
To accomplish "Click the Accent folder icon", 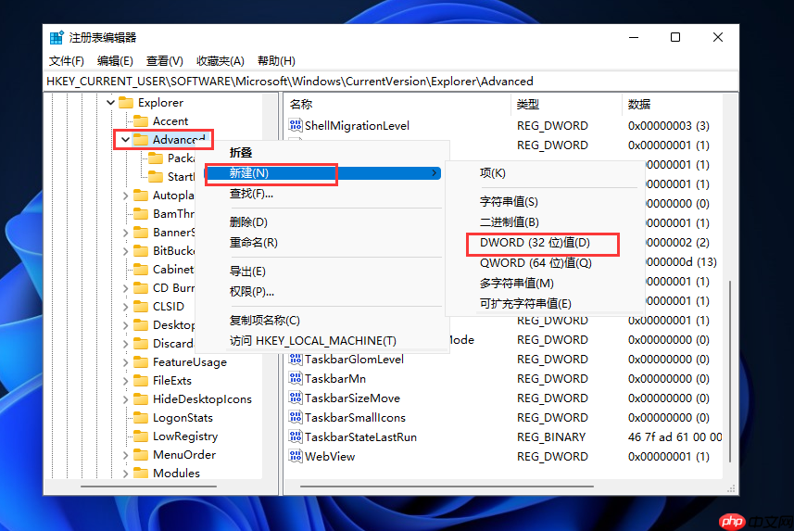I will tap(140, 121).
